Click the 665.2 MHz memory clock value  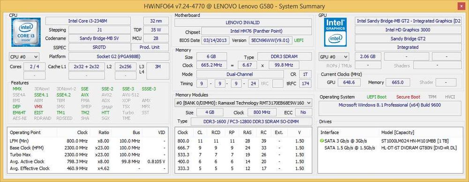tap(212, 65)
